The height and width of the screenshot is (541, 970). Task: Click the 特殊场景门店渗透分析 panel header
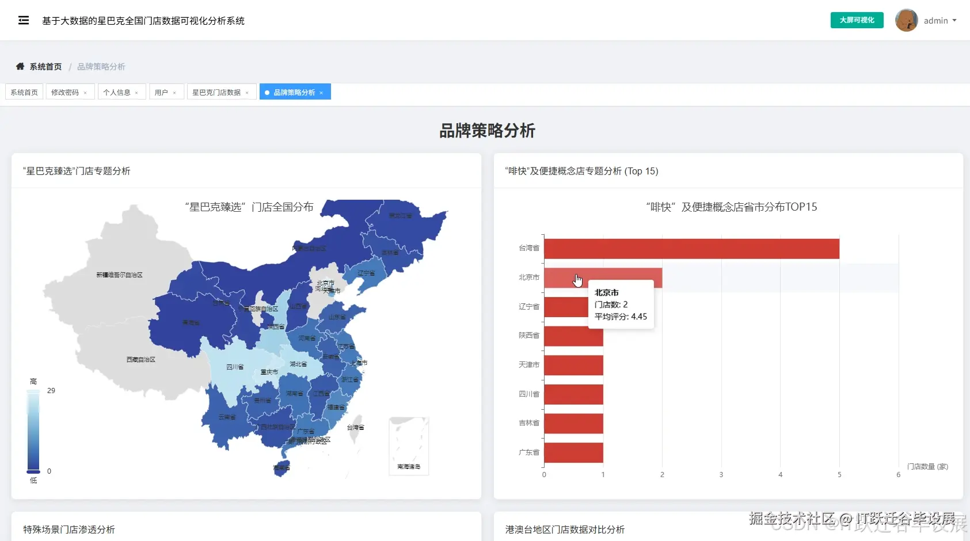(x=69, y=529)
